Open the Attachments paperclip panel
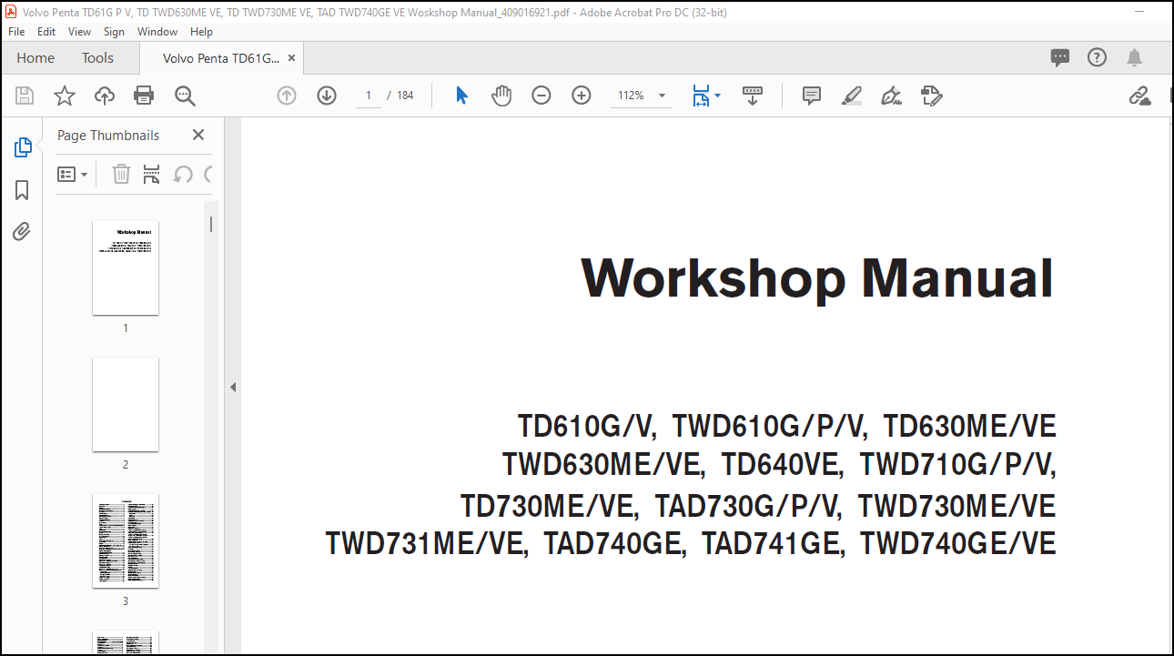This screenshot has height=656, width=1174. pos(22,231)
